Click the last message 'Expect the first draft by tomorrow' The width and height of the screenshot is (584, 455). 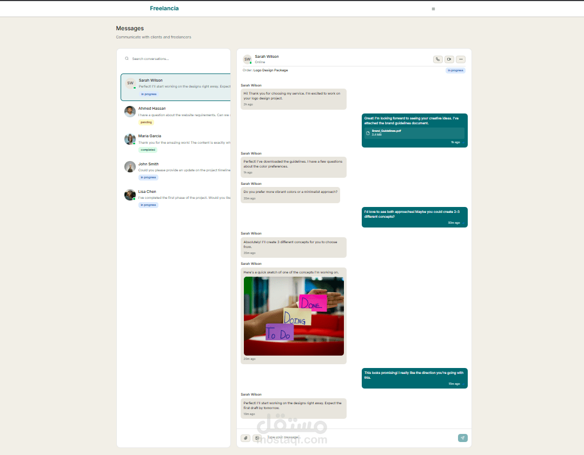pyautogui.click(x=294, y=409)
